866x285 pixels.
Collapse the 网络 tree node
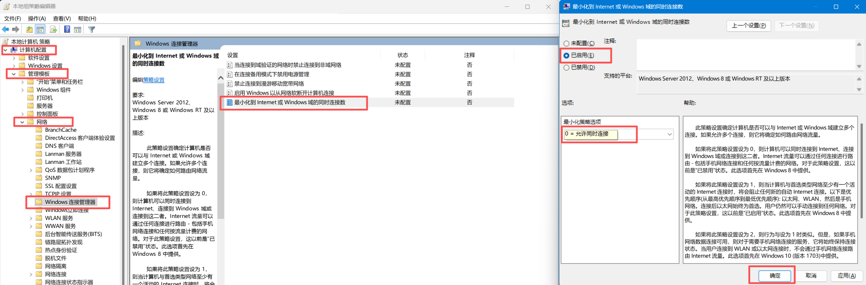[x=22, y=122]
